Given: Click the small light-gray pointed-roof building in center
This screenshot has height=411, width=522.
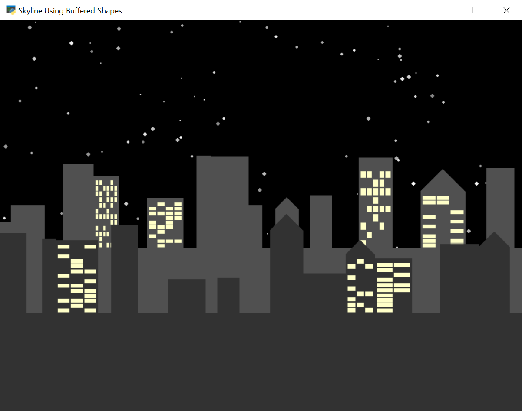Looking at the screenshot, I should (287, 207).
